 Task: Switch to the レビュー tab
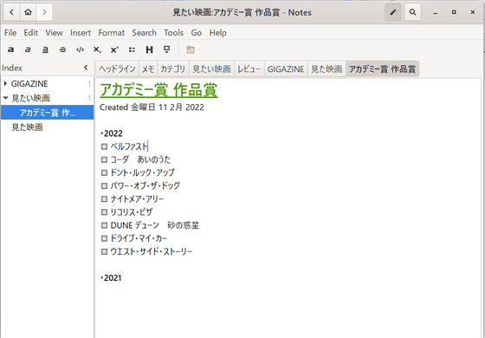click(x=249, y=68)
